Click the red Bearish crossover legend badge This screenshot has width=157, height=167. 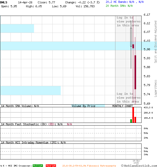[51, 166]
